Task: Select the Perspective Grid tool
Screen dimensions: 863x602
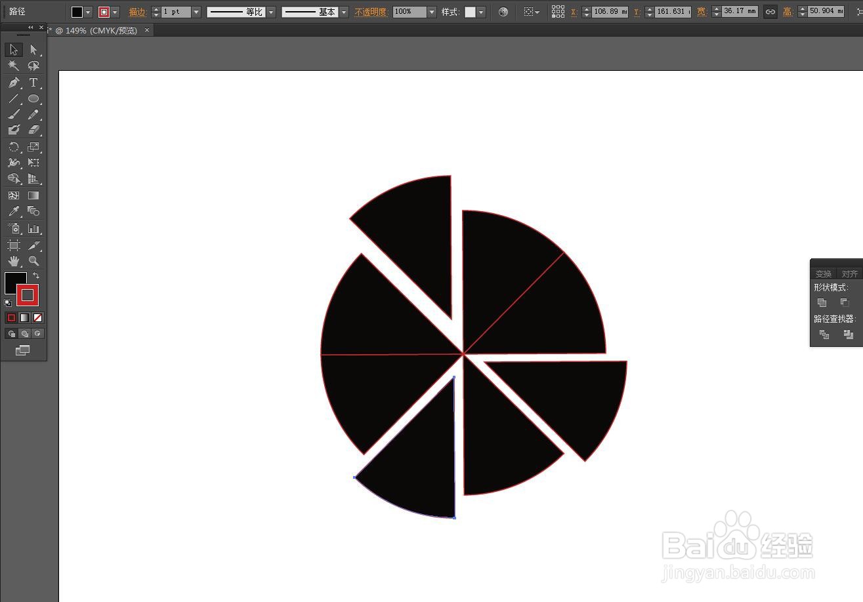Action: tap(33, 178)
